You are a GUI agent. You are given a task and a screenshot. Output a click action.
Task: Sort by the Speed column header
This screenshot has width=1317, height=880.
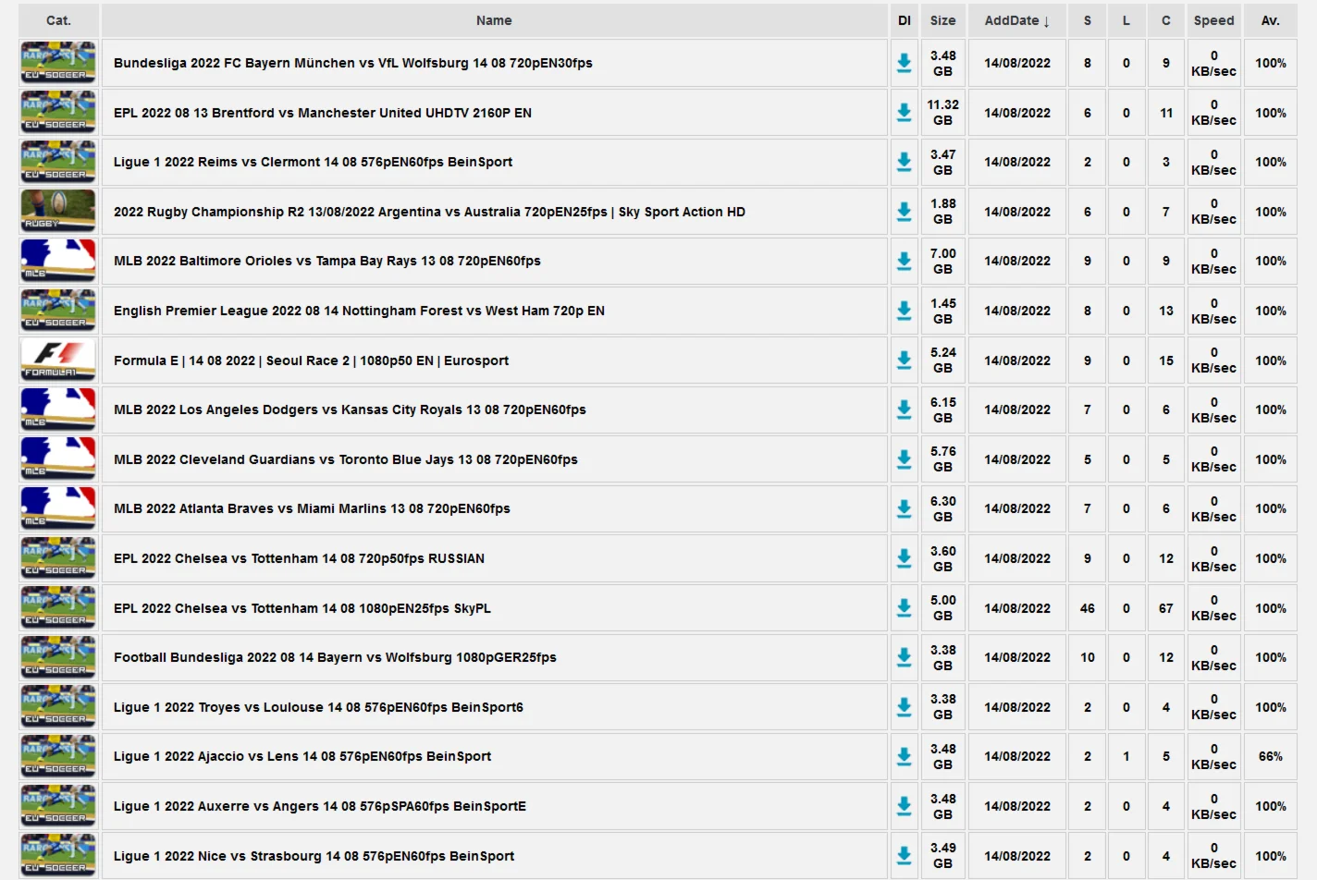[x=1213, y=20]
